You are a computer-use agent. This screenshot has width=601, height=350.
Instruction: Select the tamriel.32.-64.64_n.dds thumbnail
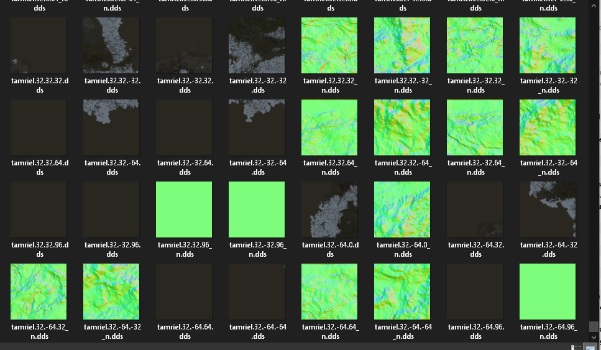[x=329, y=292]
